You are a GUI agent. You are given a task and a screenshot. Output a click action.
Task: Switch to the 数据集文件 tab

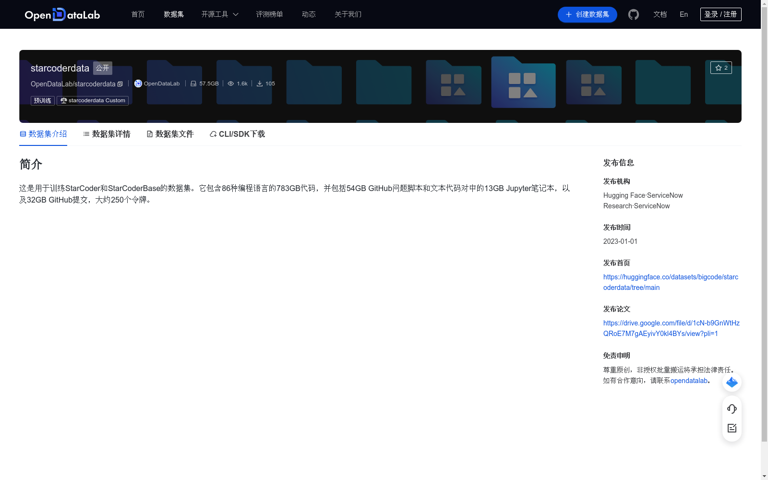tap(170, 134)
